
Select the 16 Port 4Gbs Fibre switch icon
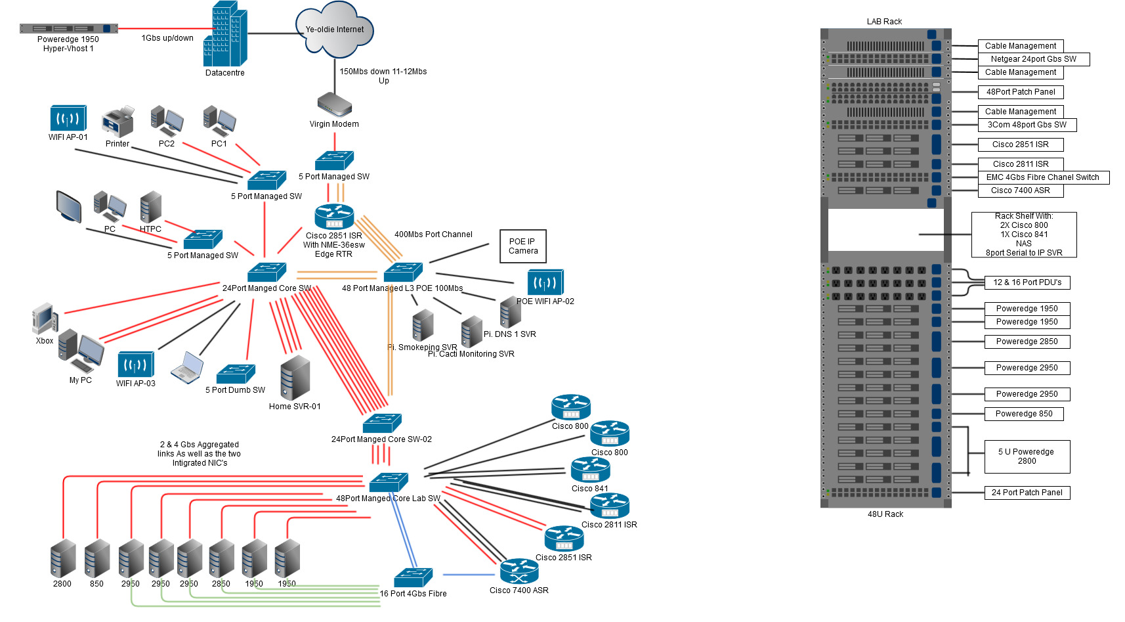pos(413,577)
